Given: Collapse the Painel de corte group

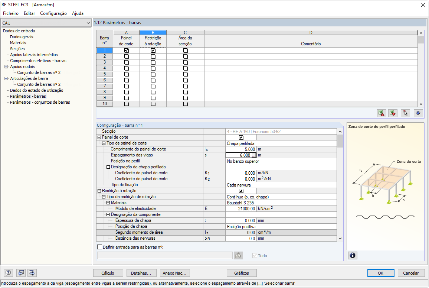Looking at the screenshot, I should pyautogui.click(x=99, y=137).
